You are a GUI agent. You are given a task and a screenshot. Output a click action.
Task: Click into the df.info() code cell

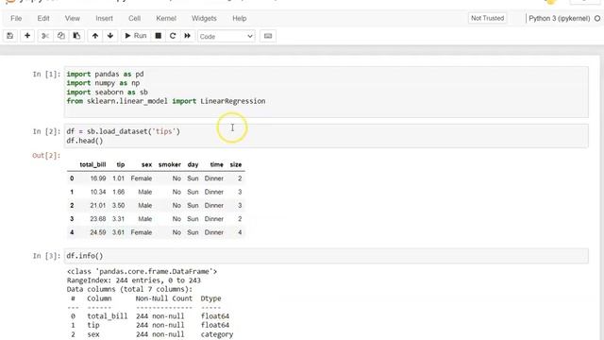[x=327, y=256]
